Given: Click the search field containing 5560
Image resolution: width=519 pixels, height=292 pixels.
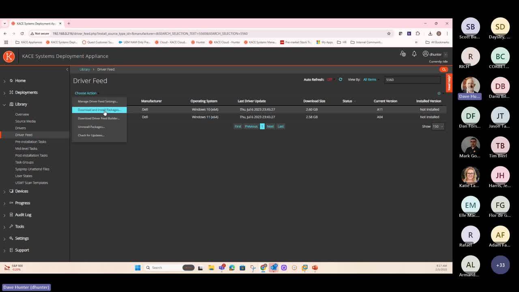Looking at the screenshot, I should tap(412, 79).
